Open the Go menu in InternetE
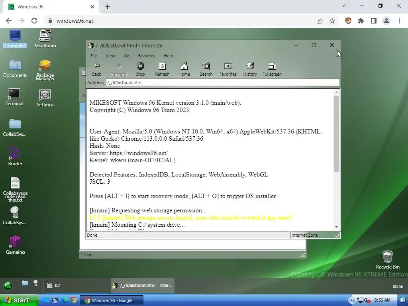The width and height of the screenshot is (408, 306). point(126,56)
